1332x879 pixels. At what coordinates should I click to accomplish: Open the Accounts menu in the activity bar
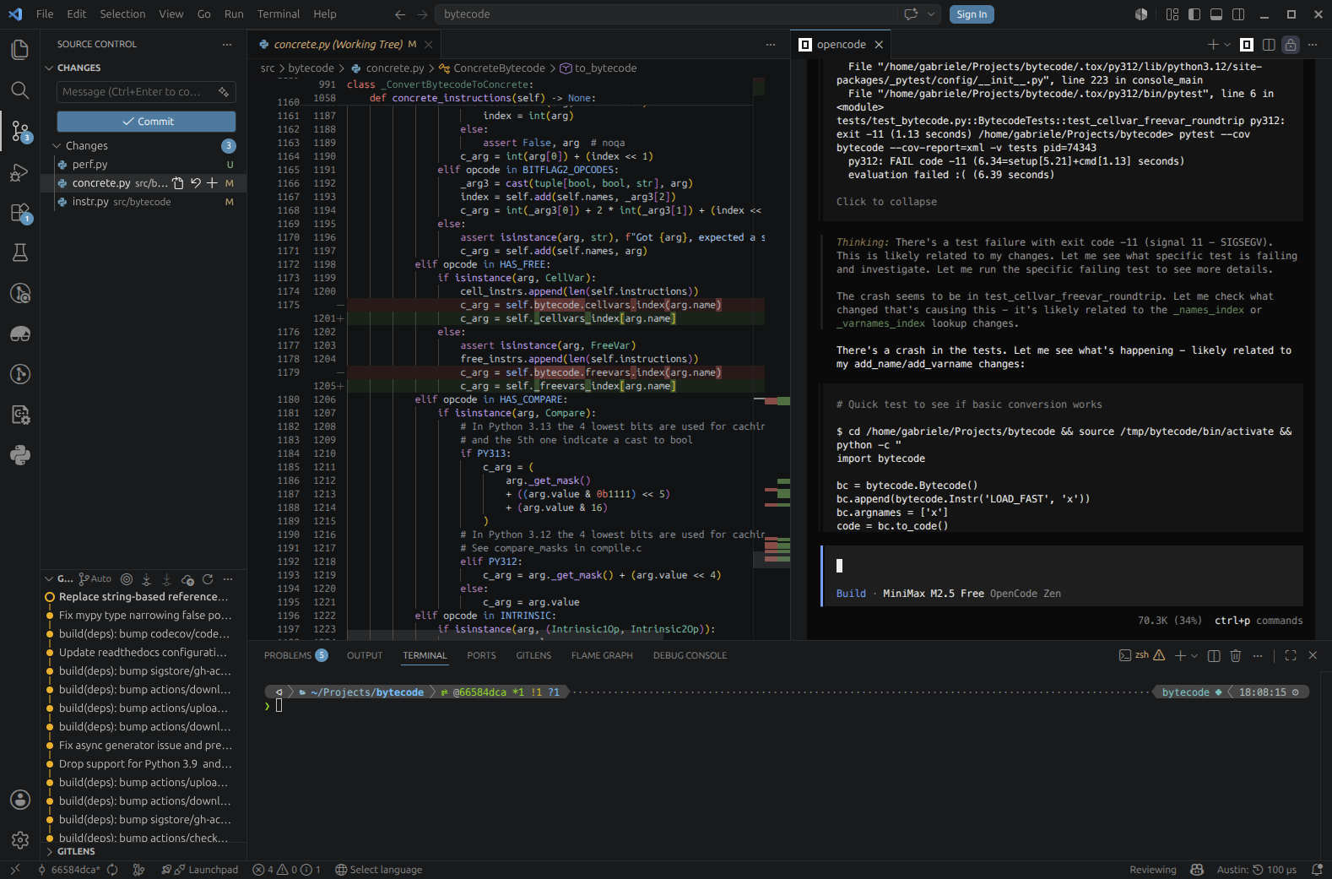click(x=20, y=800)
